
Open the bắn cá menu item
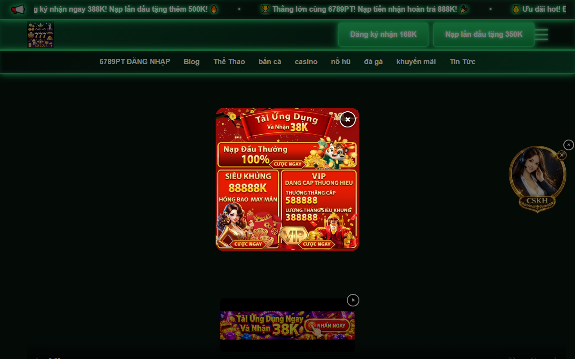tap(270, 62)
